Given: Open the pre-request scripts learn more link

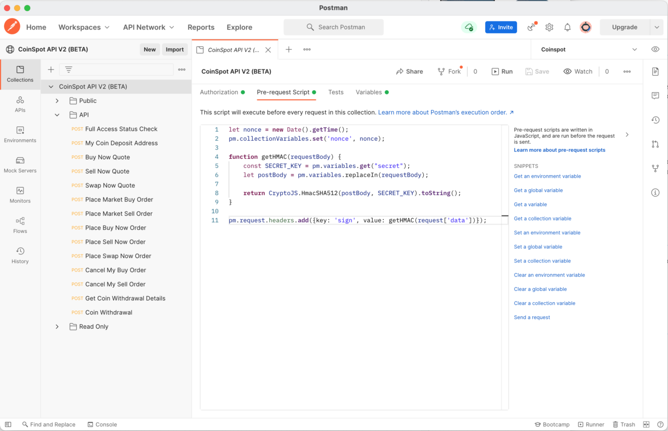Looking at the screenshot, I should [559, 150].
